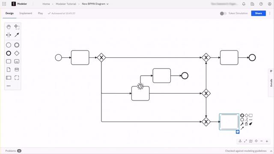
Task: Click the Share button
Action: (x=259, y=13)
